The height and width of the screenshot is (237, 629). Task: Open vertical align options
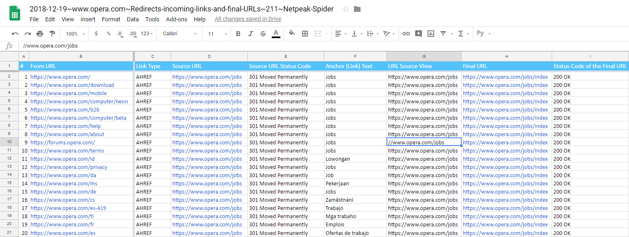click(x=356, y=34)
